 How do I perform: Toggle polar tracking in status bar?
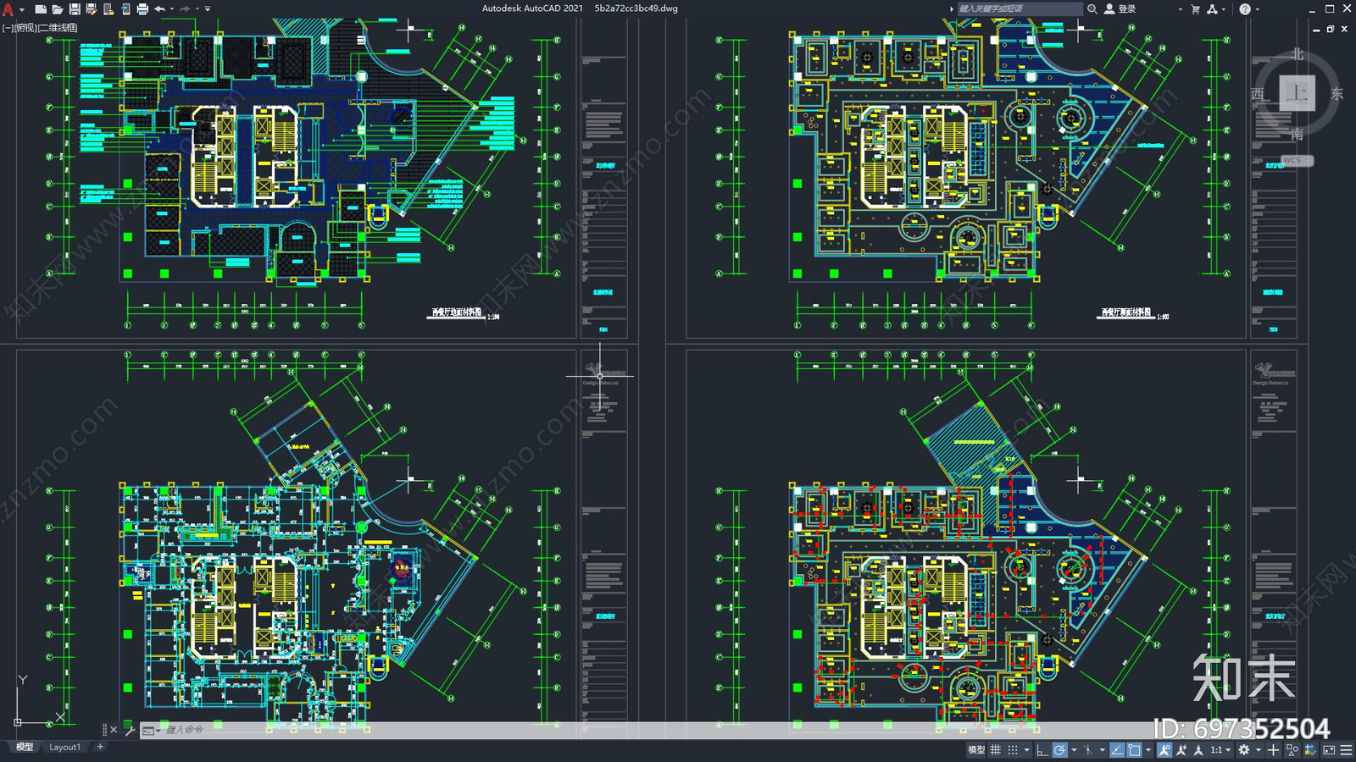pos(1060,750)
